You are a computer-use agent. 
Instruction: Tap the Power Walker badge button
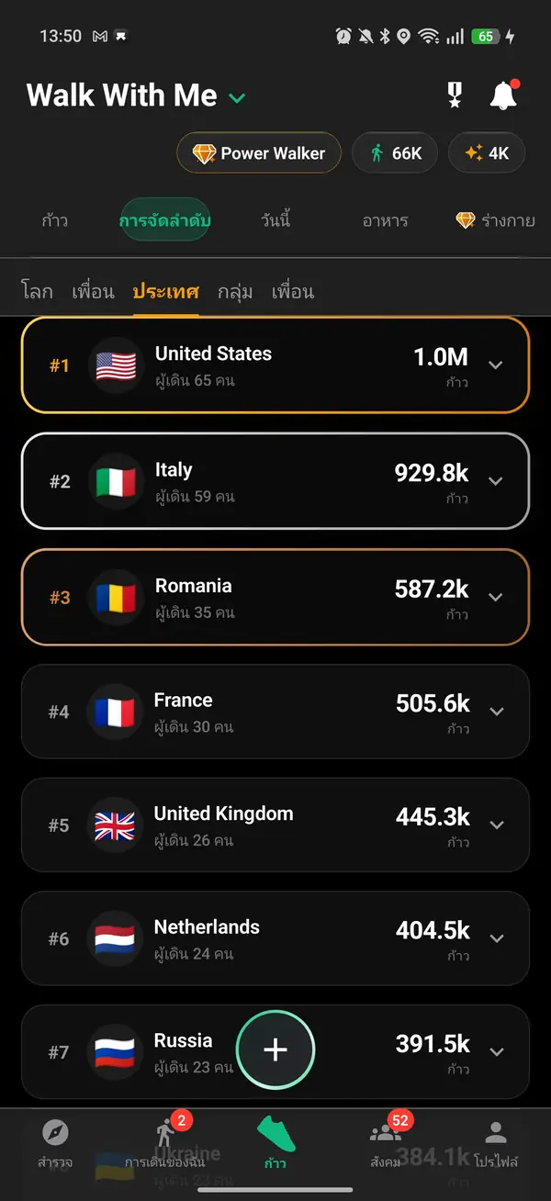[259, 153]
